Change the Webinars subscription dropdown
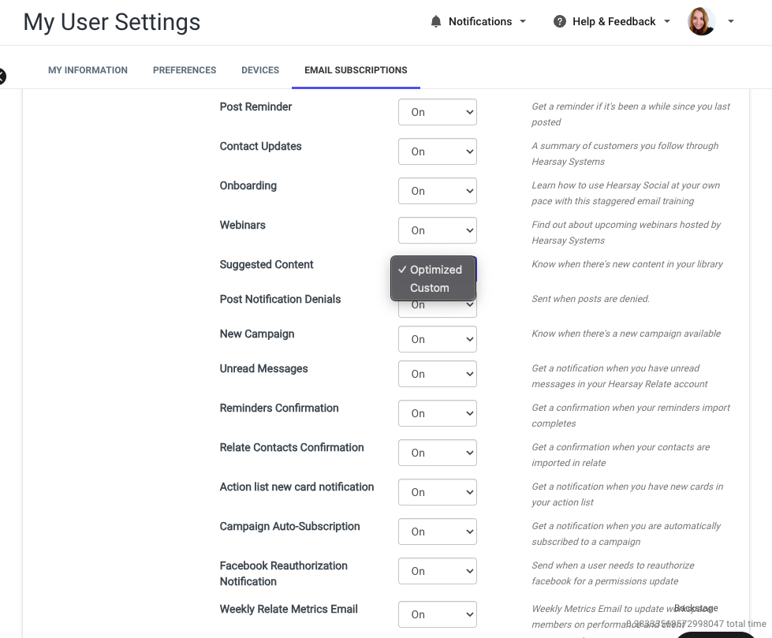Screen dimensions: 772x638 tap(437, 230)
